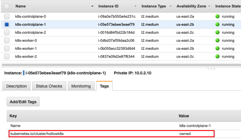The height and width of the screenshot is (139, 241).
Task: Click green status dot for k8s-worker-0
Action: [x=217, y=41]
